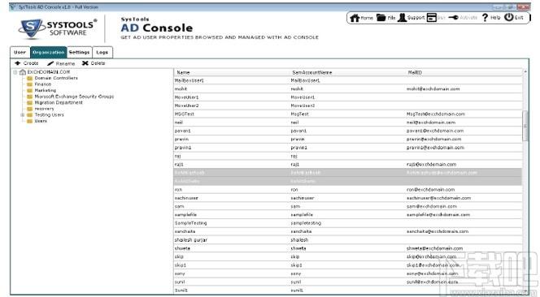
Task: Click the Create plus icon
Action: (18, 63)
